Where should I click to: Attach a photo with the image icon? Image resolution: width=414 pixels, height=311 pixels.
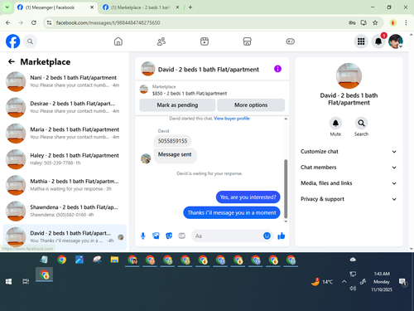[x=156, y=236]
